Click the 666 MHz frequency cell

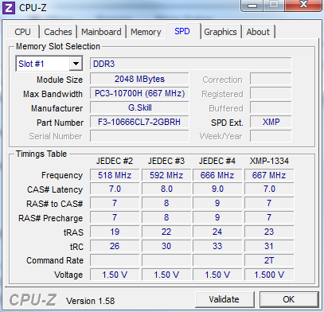coord(217,175)
